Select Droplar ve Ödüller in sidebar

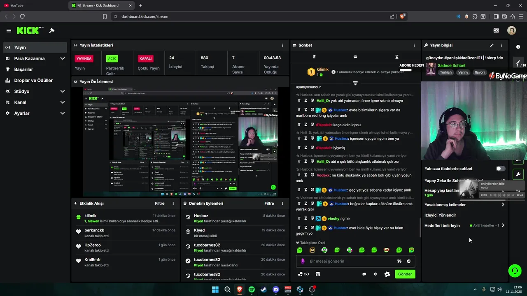point(35,80)
